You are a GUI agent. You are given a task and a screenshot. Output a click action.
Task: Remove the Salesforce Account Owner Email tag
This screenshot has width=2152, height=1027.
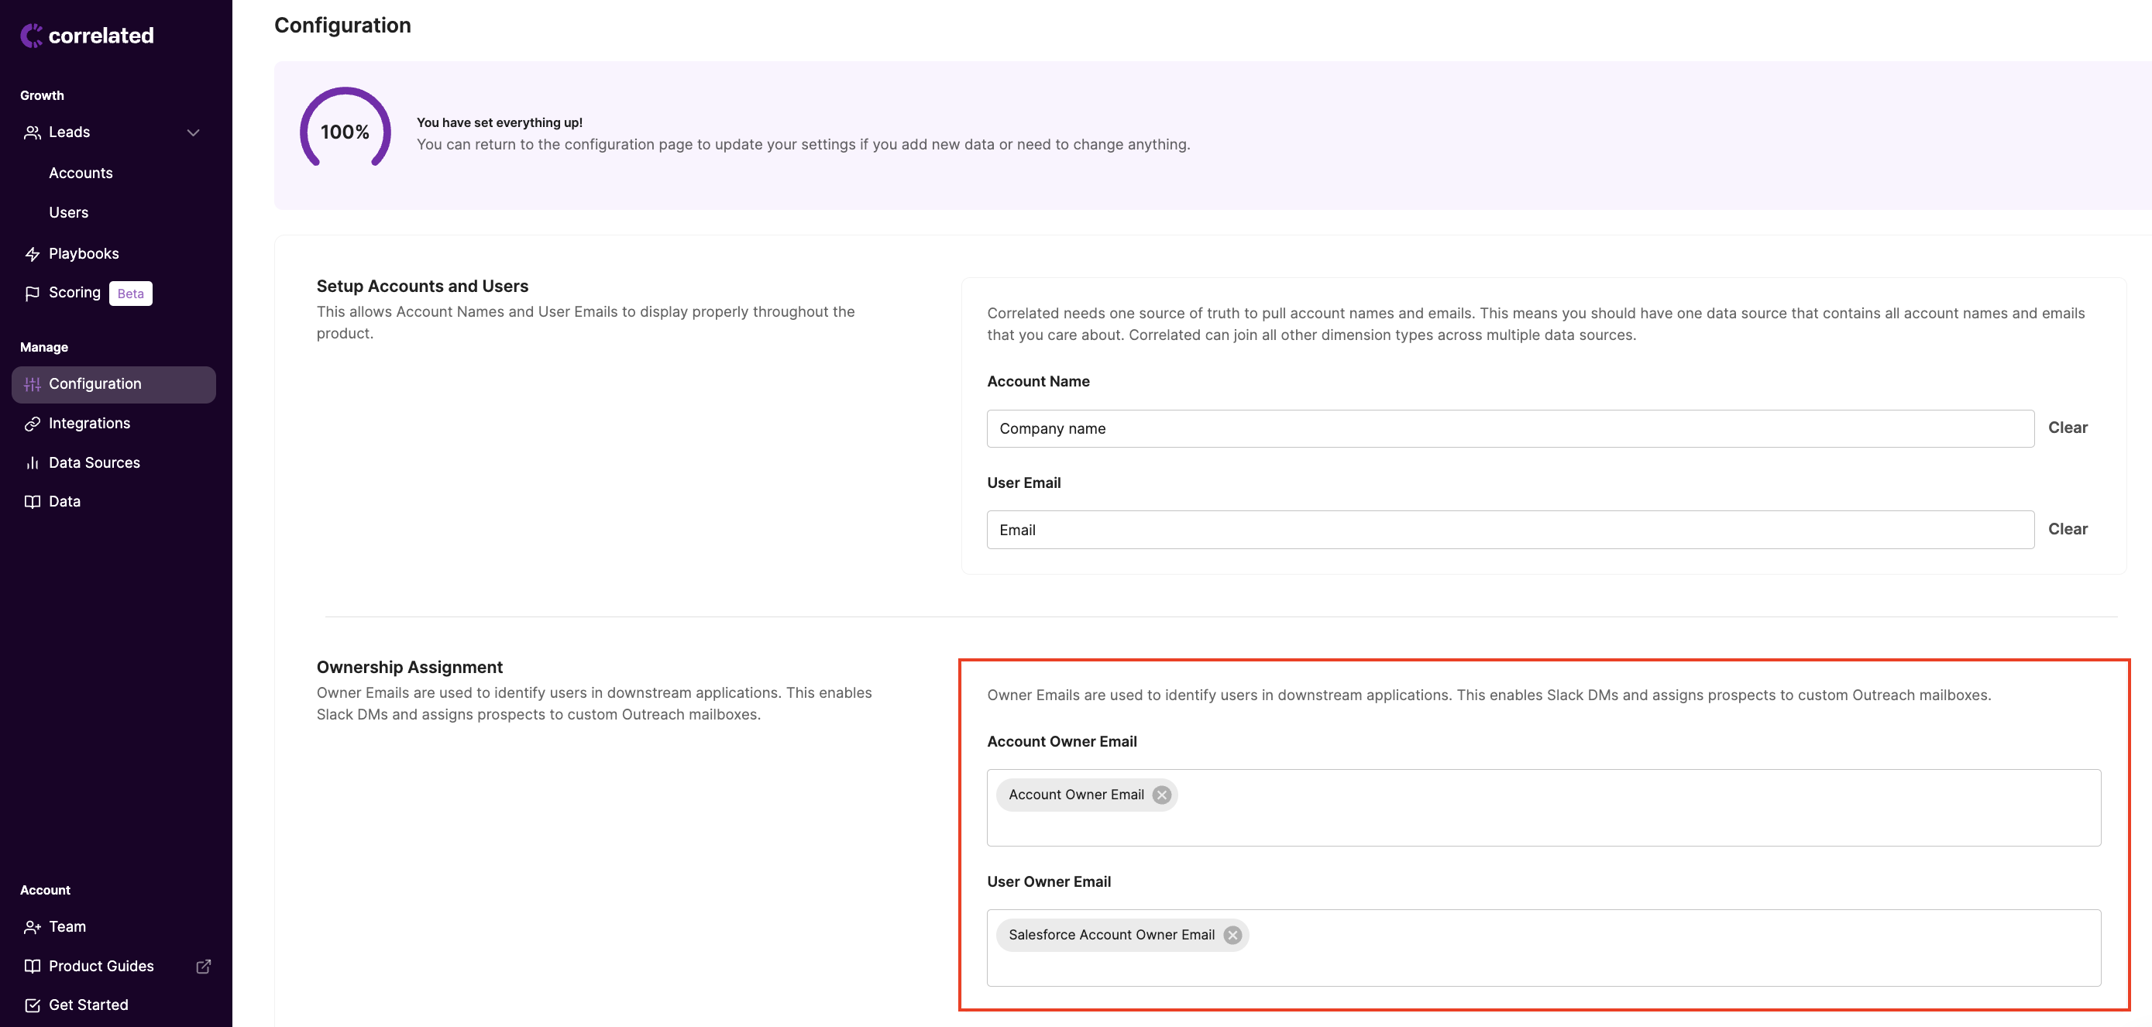(x=1232, y=935)
